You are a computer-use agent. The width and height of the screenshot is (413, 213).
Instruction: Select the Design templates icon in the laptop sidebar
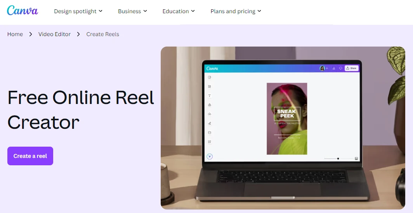[x=209, y=77]
